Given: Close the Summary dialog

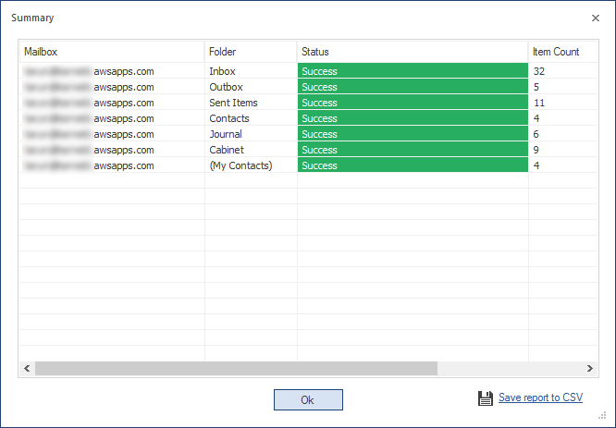Looking at the screenshot, I should pos(596,18).
